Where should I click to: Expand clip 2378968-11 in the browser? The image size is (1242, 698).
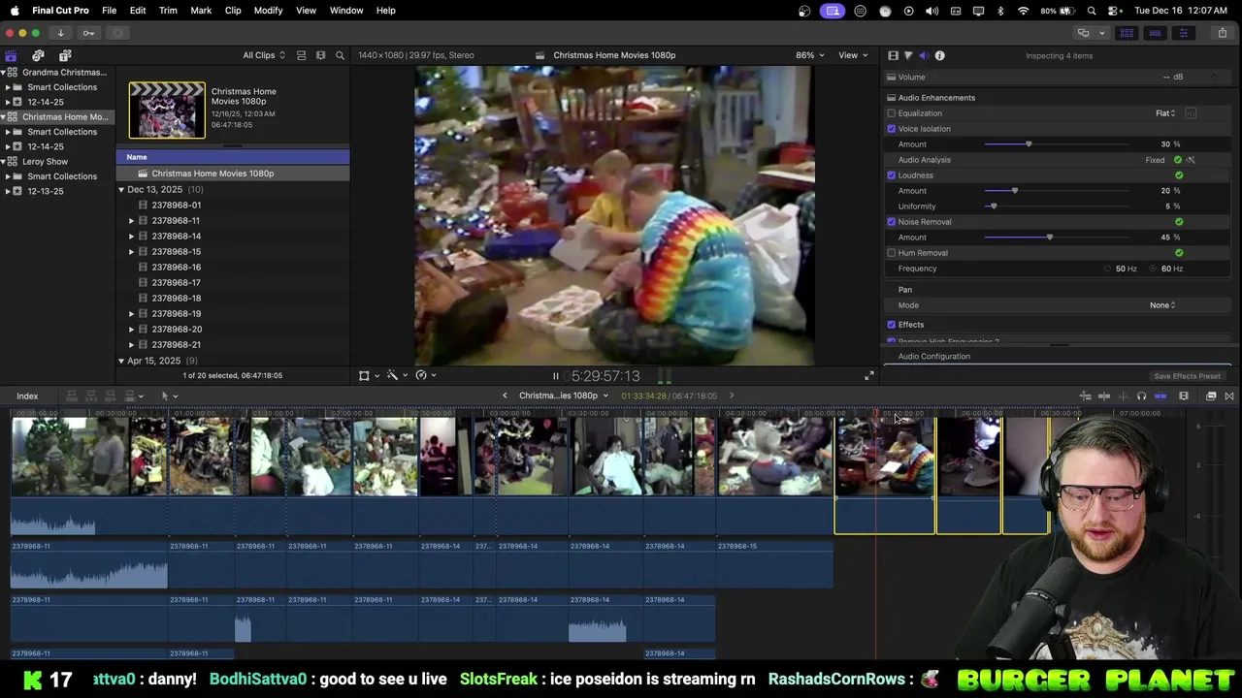pos(132,221)
